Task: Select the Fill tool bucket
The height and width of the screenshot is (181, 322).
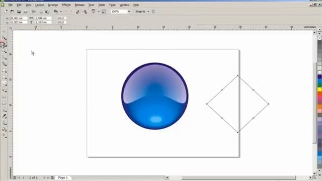Action: point(4,129)
